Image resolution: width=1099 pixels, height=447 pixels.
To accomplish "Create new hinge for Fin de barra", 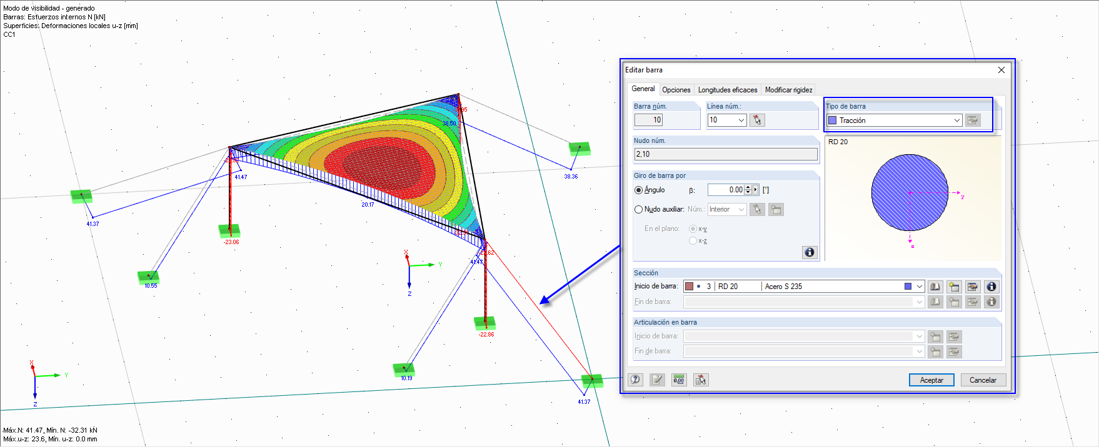I will pyautogui.click(x=935, y=351).
